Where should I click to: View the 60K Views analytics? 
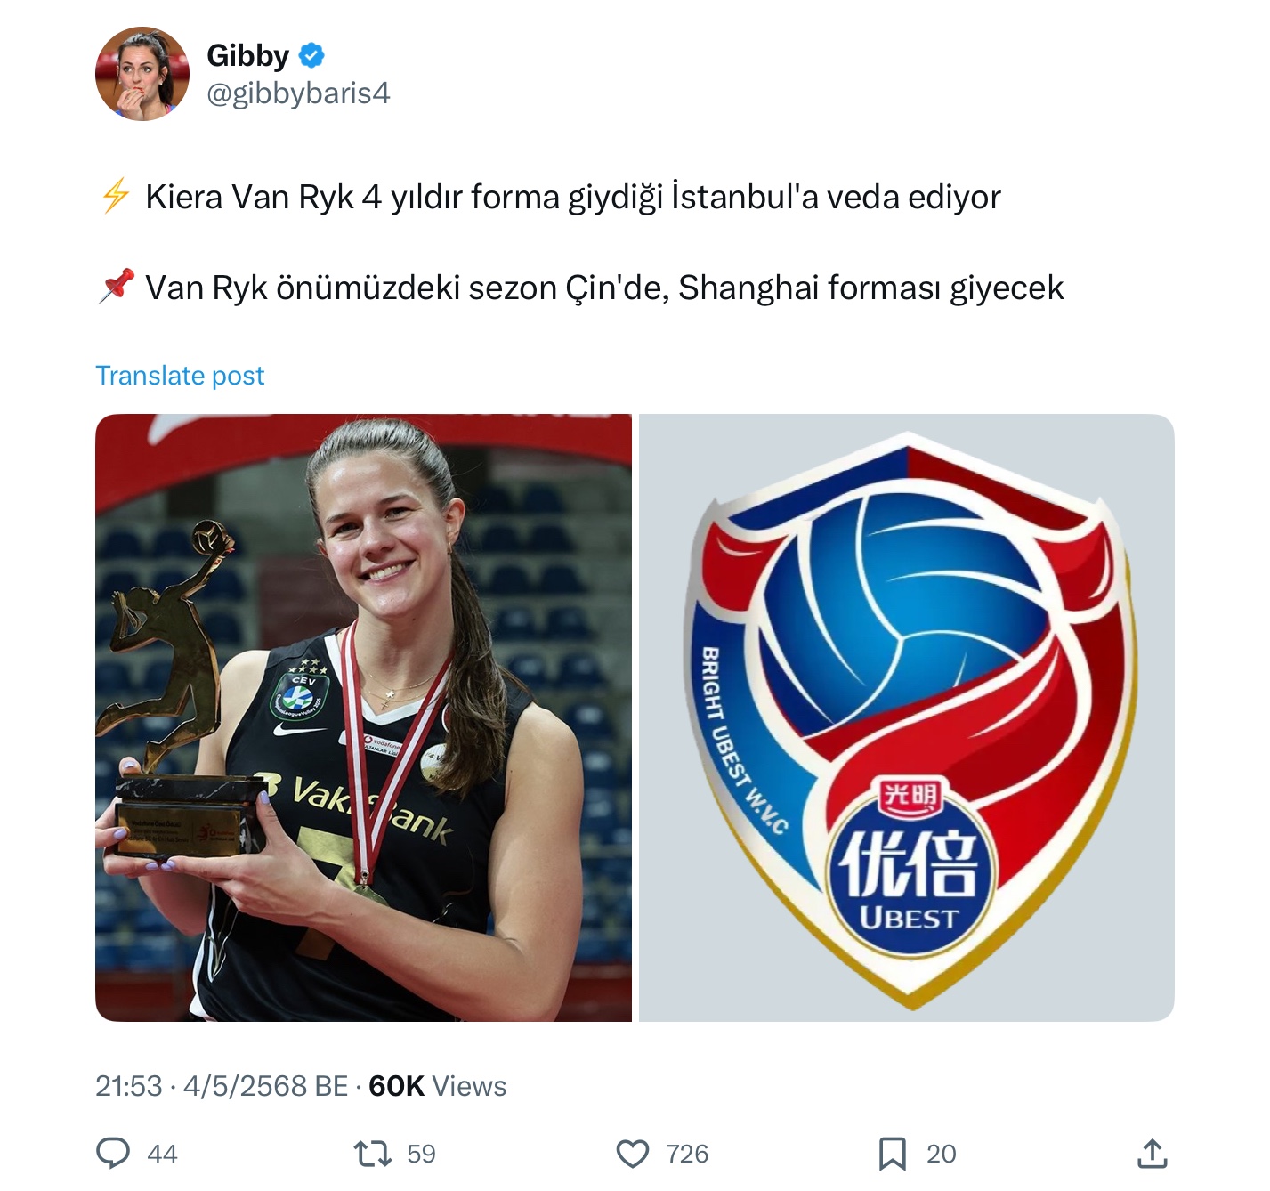click(437, 1086)
